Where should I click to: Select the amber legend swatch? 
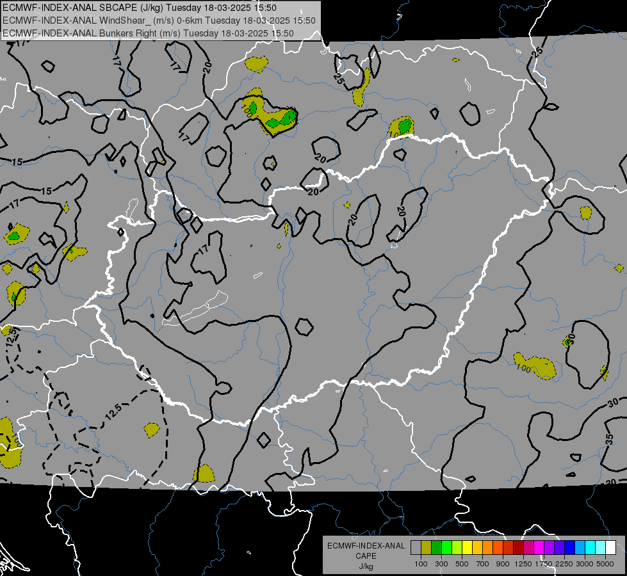[477, 548]
